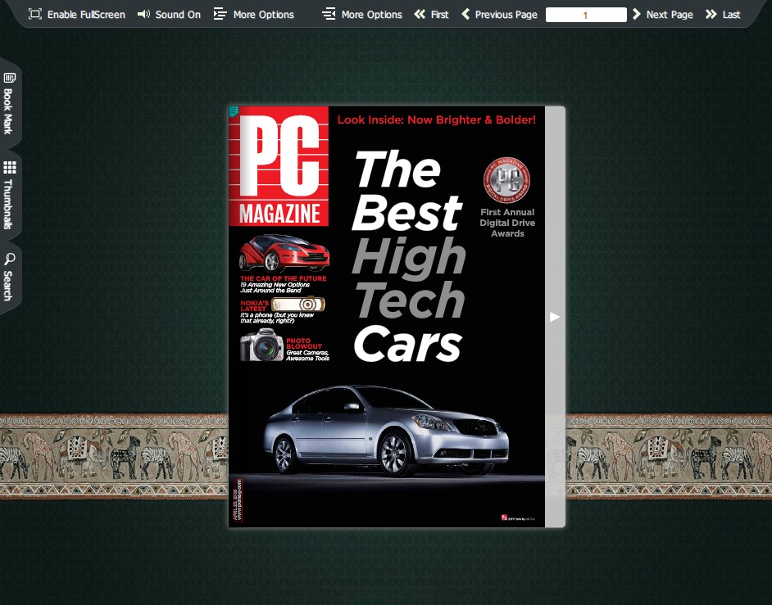772x605 pixels.
Task: Click the page number input field
Action: 586,15
